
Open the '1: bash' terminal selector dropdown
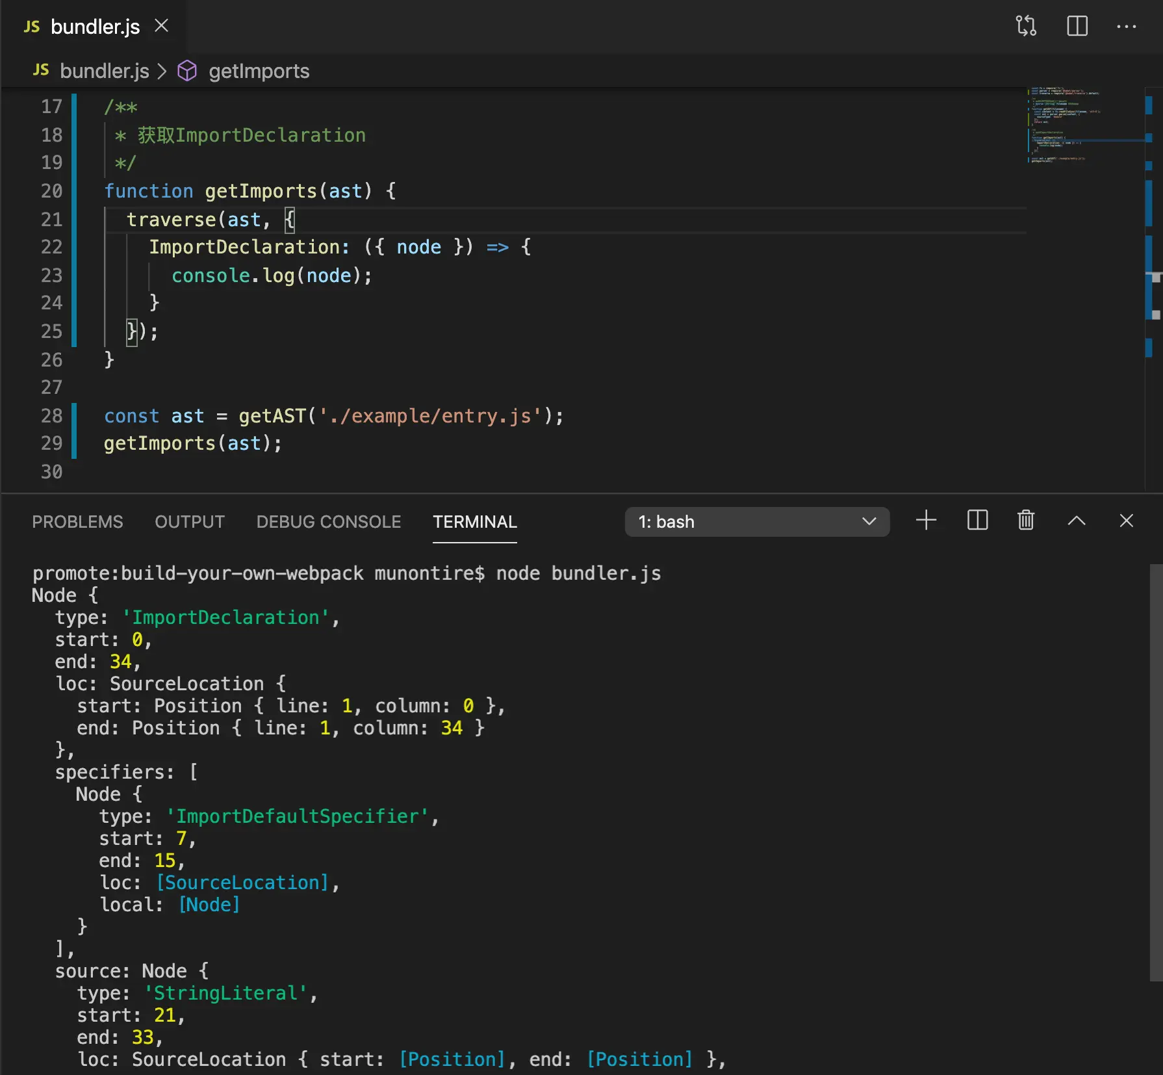pos(757,522)
